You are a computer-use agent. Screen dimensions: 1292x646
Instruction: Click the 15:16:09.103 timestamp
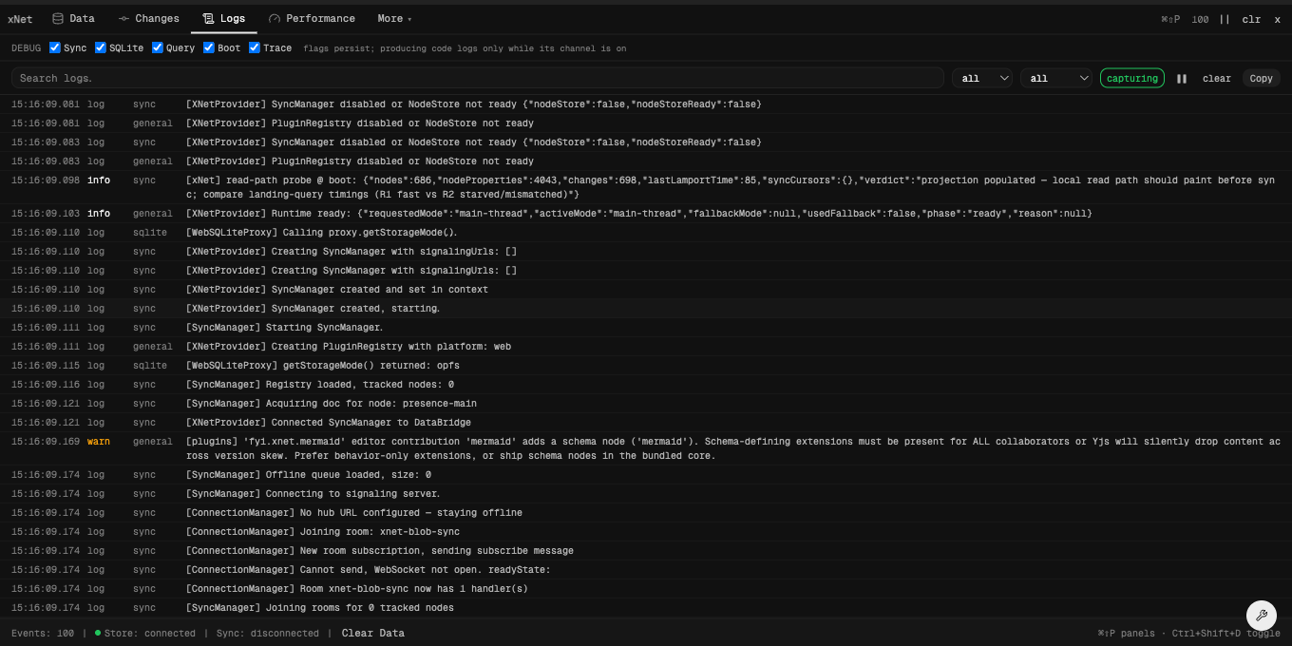click(x=46, y=214)
